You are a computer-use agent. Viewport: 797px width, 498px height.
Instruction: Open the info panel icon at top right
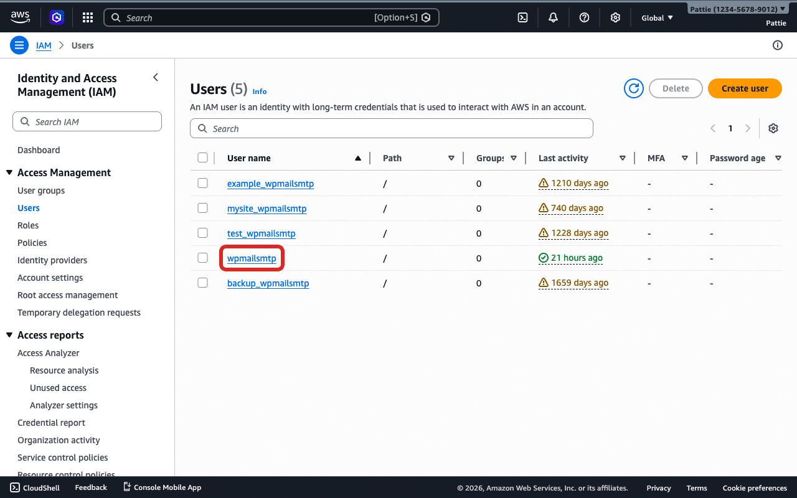(x=777, y=45)
